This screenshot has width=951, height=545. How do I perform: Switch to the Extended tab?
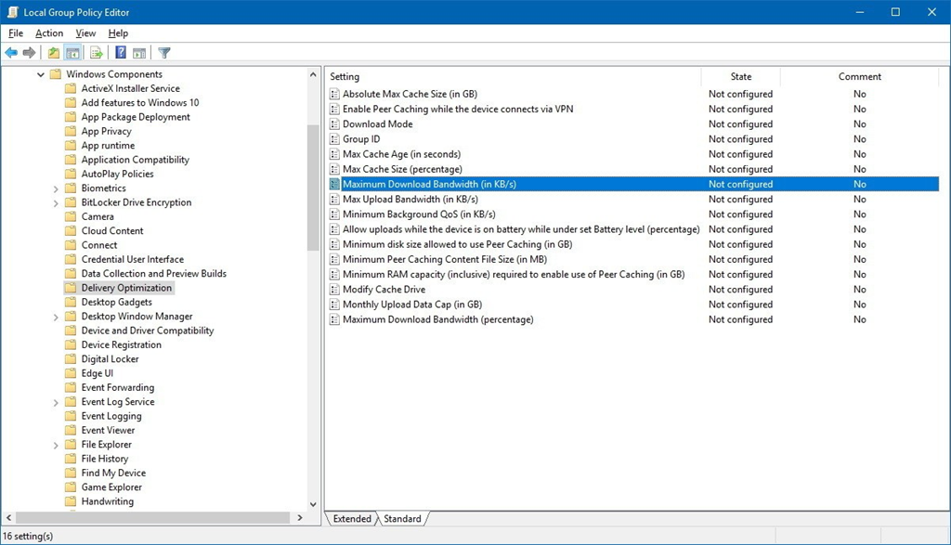(x=352, y=519)
